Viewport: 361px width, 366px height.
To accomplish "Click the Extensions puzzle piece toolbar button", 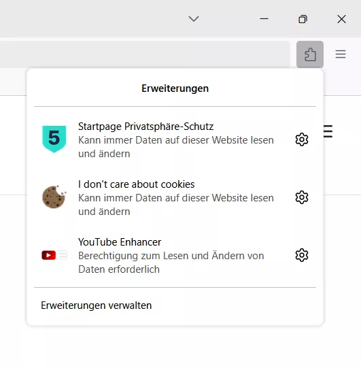I will (x=310, y=54).
